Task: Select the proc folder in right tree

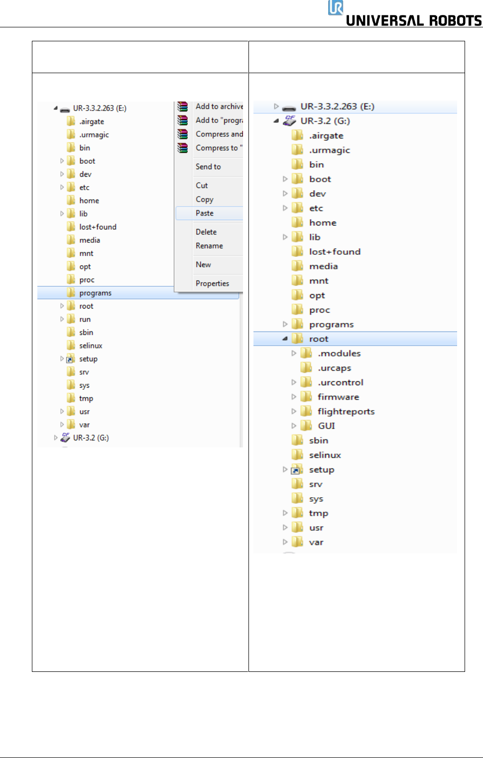Action: point(319,310)
